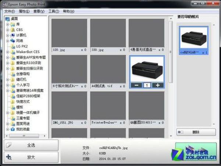
Task: Click the LG PK2 folder icon
Action: pyautogui.click(x=13, y=46)
